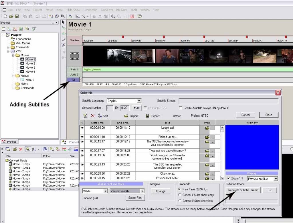The width and height of the screenshot is (293, 223).
Task: Select 'Correct if Subs show early' radio button
Action: click(x=180, y=195)
